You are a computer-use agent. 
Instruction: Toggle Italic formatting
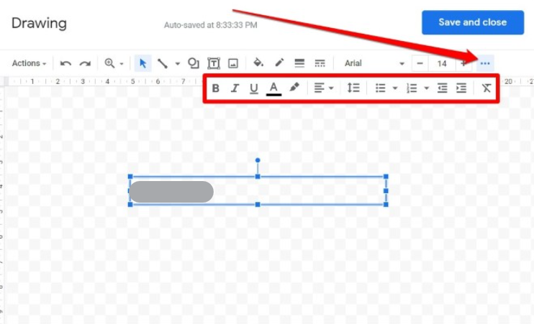point(235,88)
